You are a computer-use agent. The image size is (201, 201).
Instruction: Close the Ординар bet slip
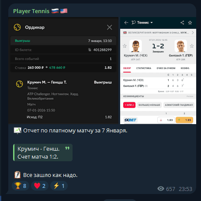109,27
